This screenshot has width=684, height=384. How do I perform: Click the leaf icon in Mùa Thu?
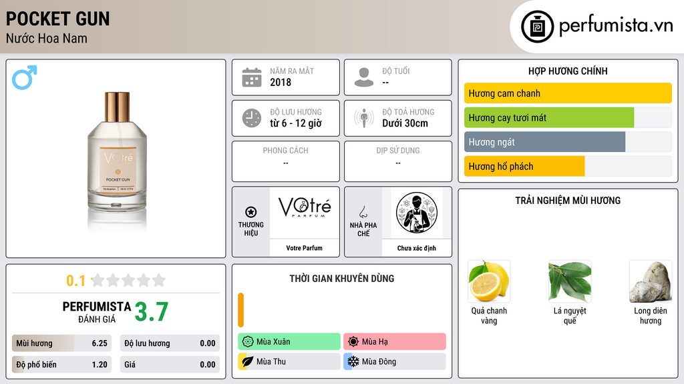coord(247,361)
